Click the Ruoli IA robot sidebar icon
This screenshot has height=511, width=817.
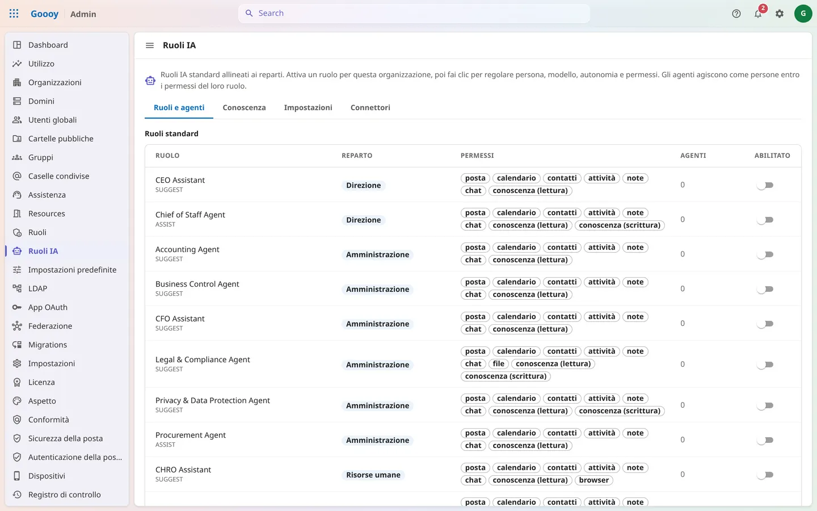coord(17,251)
